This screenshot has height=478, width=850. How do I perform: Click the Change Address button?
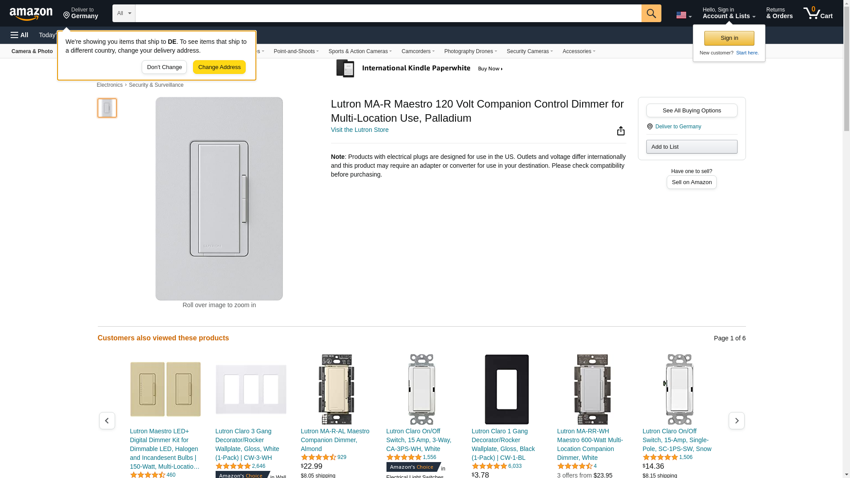coord(219,67)
